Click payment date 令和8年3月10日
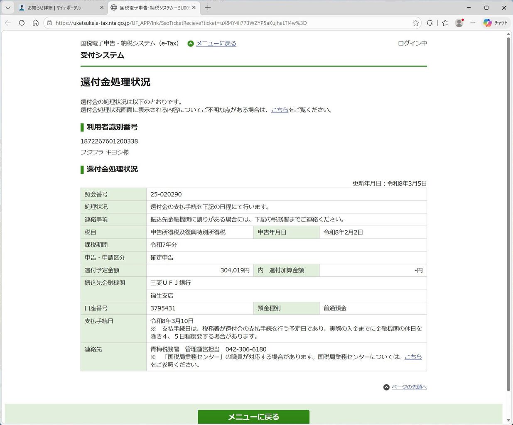 point(172,321)
